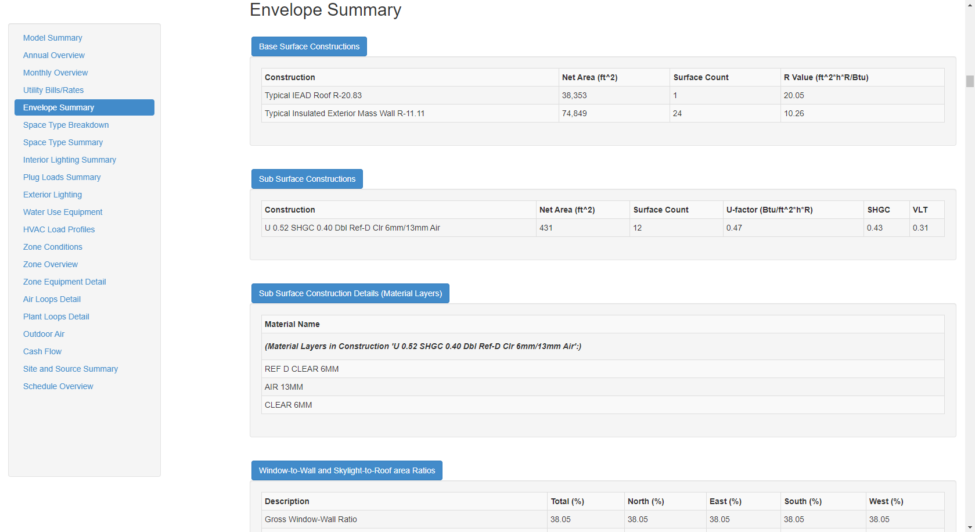The width and height of the screenshot is (975, 532).
Task: Toggle the Sub Surface Constructions section
Action: [307, 179]
